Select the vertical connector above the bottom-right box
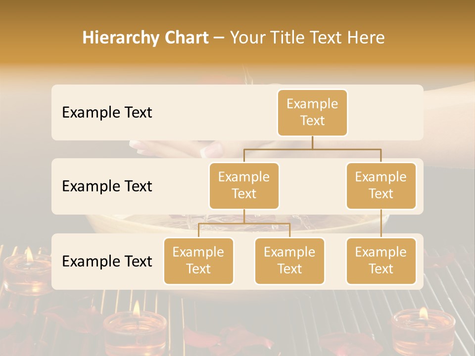 (x=381, y=223)
